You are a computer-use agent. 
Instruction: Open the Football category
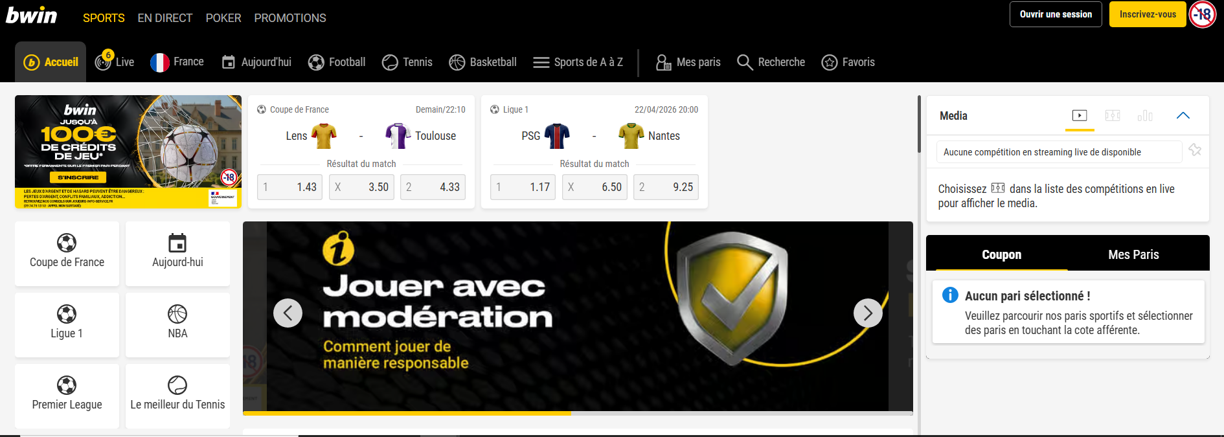337,62
